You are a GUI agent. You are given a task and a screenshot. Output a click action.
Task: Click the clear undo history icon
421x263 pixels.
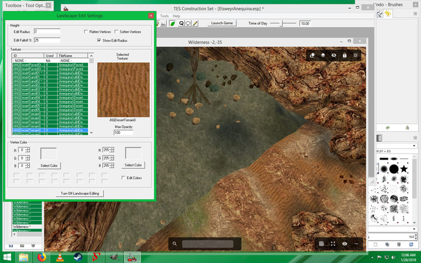[408, 128]
